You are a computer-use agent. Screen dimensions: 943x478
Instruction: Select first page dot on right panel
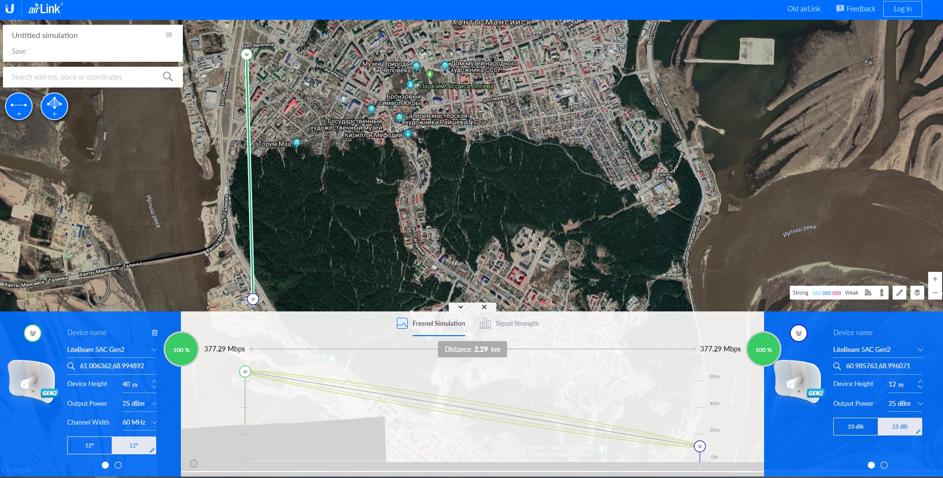871,465
